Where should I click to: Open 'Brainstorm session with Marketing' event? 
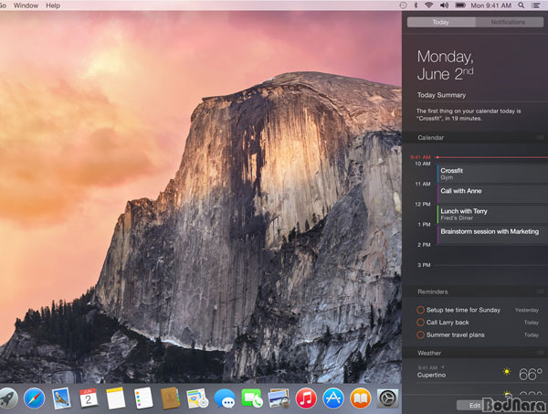tap(492, 235)
